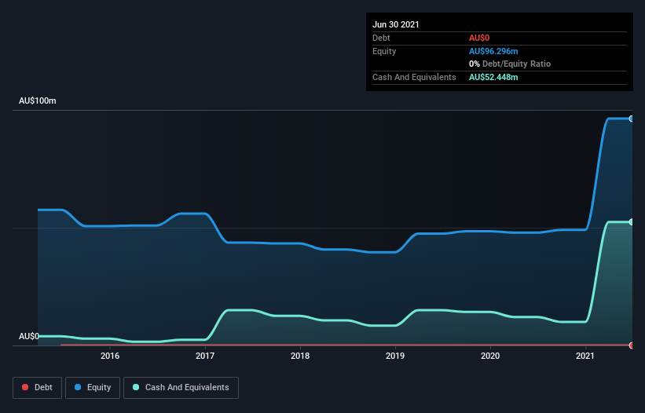Toggle the Debt series legend button

click(37, 388)
